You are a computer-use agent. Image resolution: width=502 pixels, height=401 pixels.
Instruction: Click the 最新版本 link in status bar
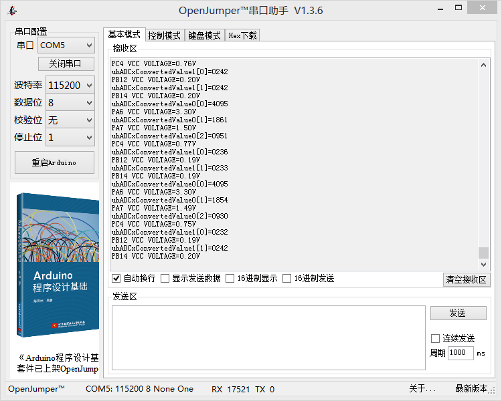point(471,389)
